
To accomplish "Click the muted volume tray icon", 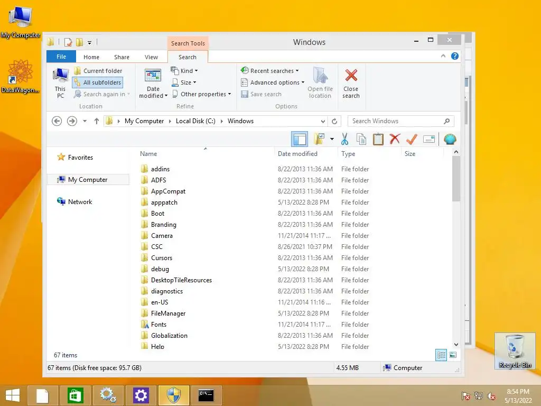I will click(491, 396).
